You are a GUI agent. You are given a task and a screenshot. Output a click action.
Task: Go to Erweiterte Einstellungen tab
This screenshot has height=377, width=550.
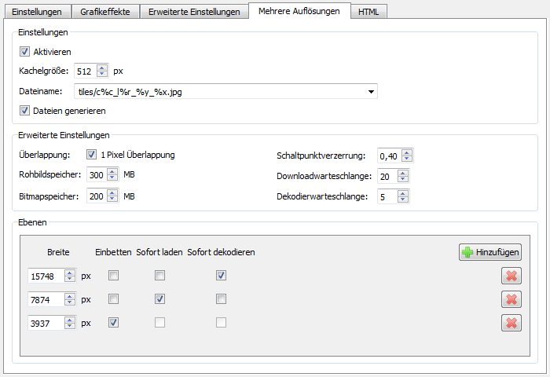pyautogui.click(x=194, y=12)
